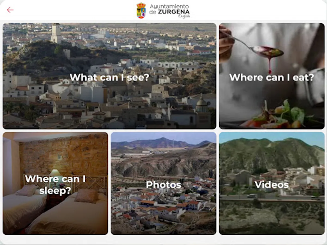Open the Photos section tile
327x245 pixels.
click(x=163, y=183)
